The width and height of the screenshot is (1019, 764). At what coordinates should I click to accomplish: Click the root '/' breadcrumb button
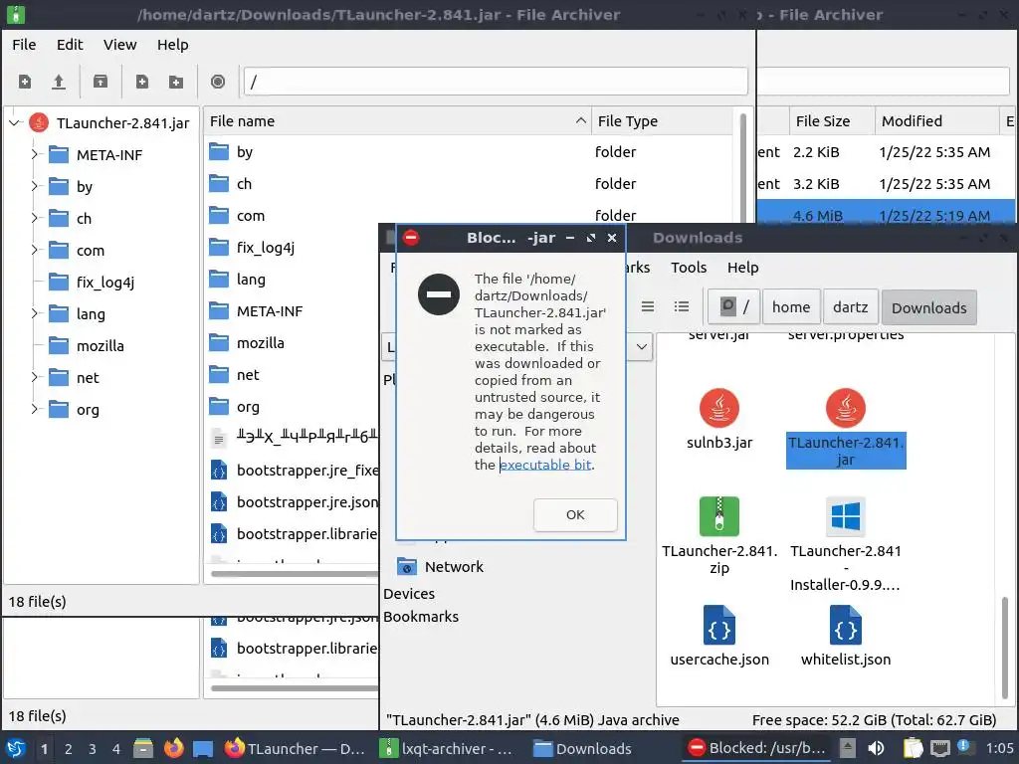pyautogui.click(x=733, y=307)
